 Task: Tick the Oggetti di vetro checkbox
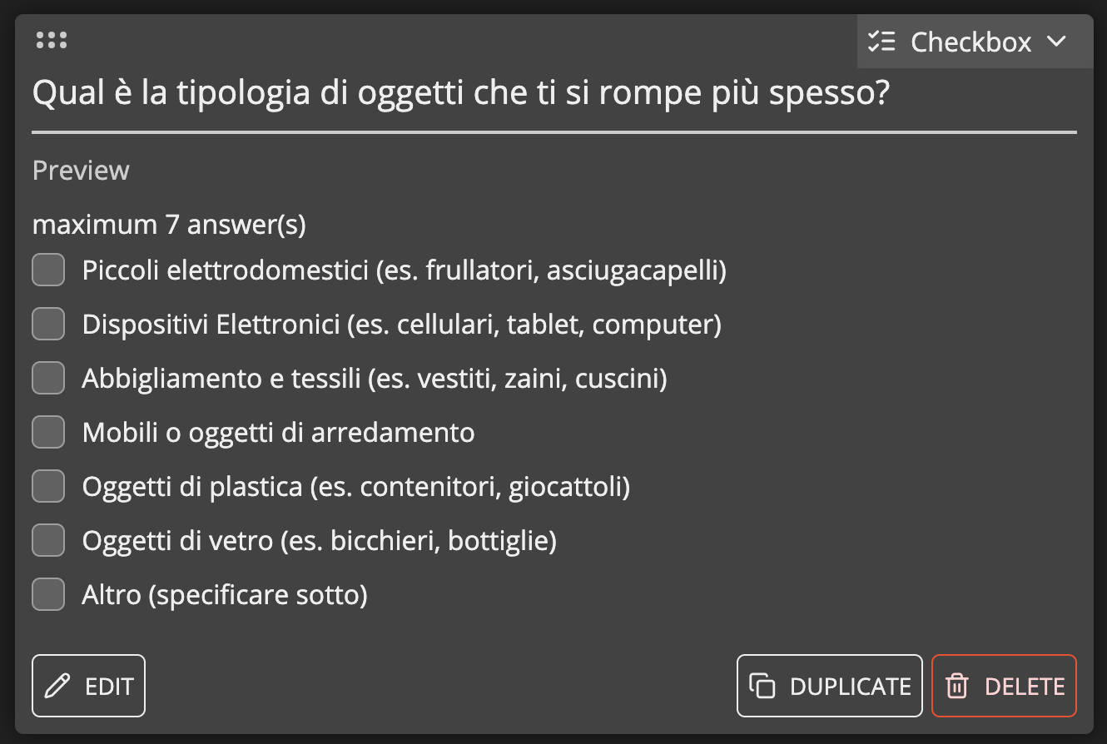(x=48, y=541)
